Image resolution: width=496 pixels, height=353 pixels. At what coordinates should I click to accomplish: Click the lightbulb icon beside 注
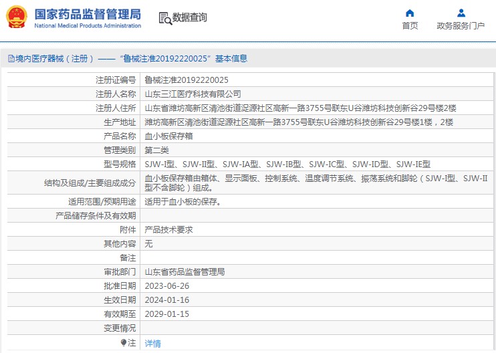[x=124, y=342]
